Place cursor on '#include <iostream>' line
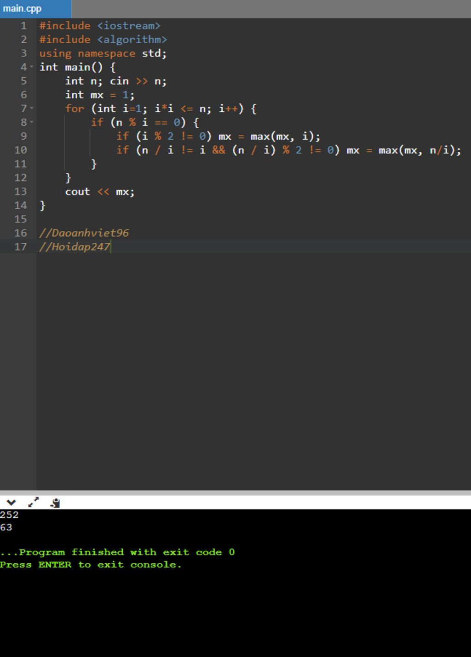The image size is (471, 657). (100, 26)
